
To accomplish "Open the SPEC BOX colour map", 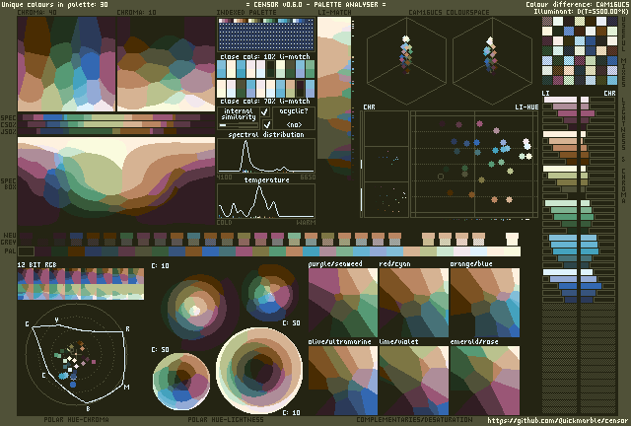I will coord(116,181).
